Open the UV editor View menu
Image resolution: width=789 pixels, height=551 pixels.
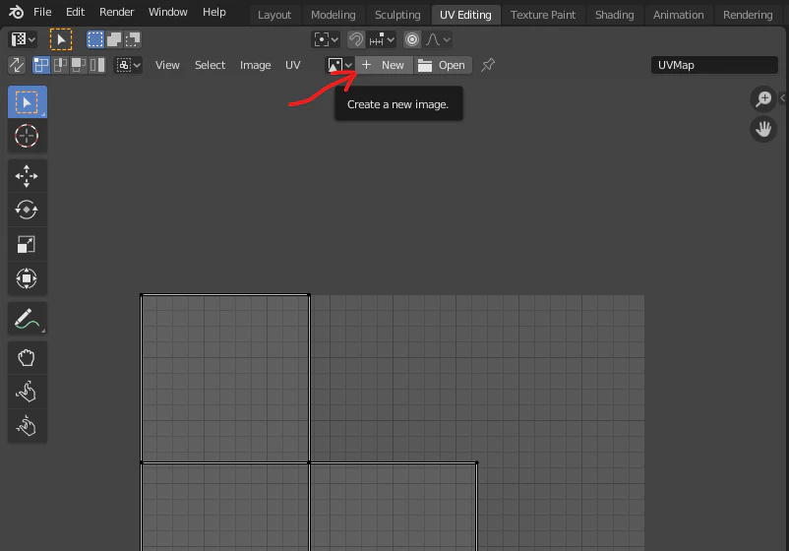[167, 65]
